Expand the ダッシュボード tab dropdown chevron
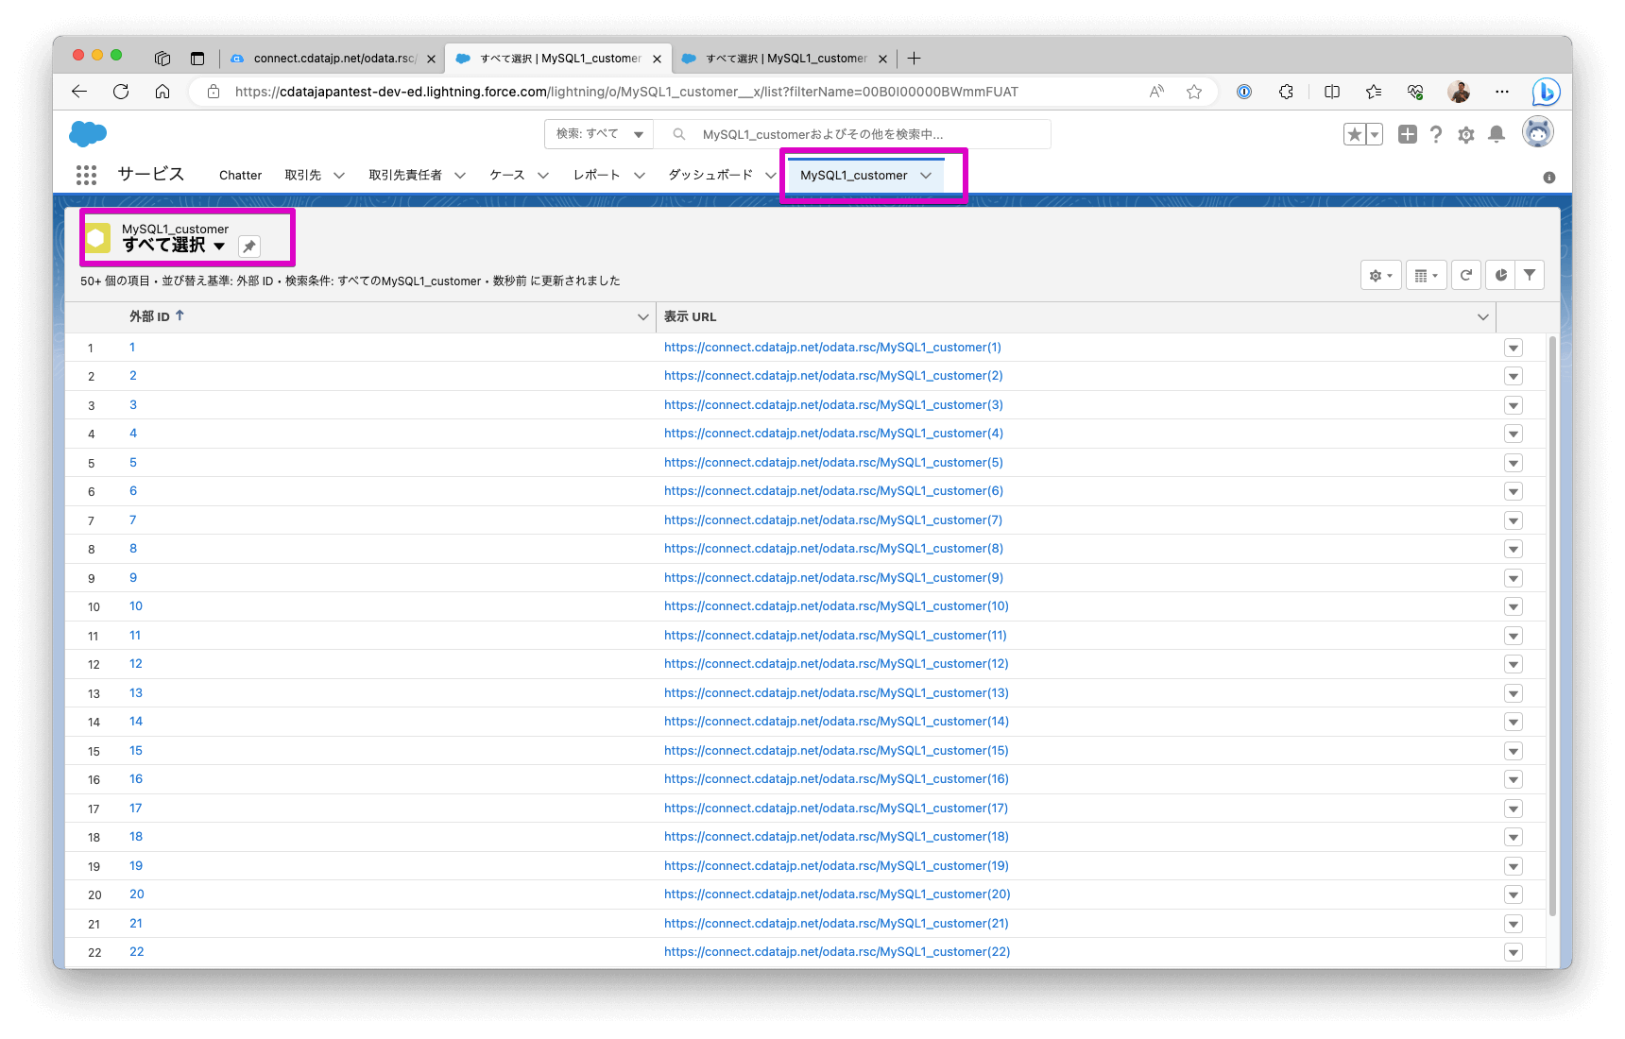Image resolution: width=1625 pixels, height=1039 pixels. [771, 176]
